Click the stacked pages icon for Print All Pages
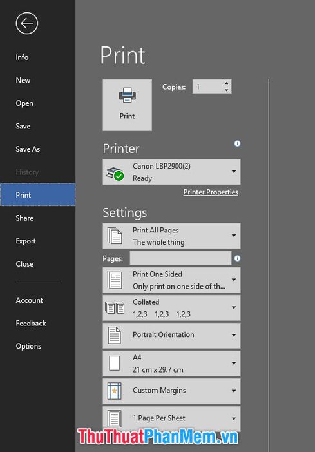 coord(115,236)
